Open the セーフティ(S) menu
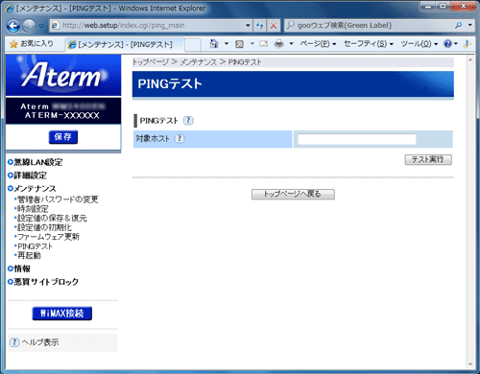The image size is (480, 374). click(369, 44)
